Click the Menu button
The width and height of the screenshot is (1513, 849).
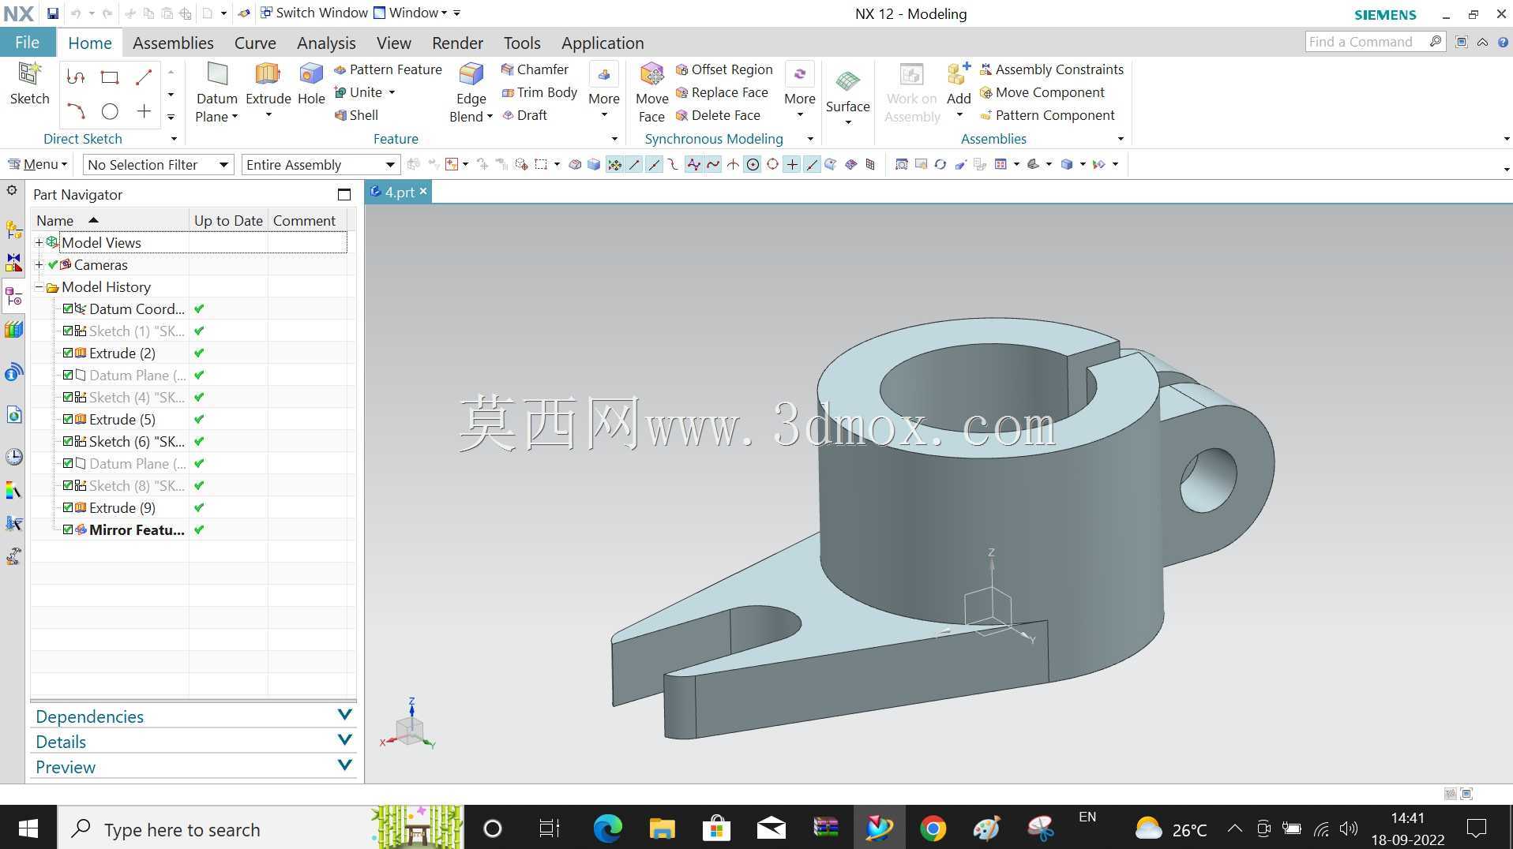point(37,164)
